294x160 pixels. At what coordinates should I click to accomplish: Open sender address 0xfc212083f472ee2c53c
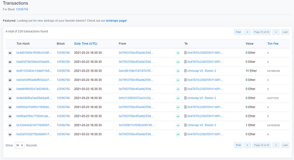pos(136,98)
